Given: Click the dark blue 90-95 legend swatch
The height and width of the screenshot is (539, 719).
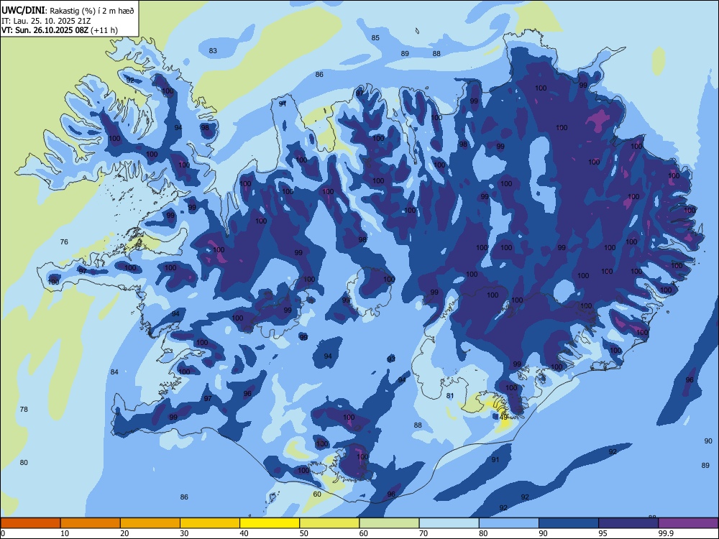Looking at the screenshot, I should pos(569,523).
